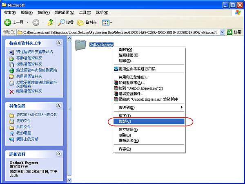Choose 加到壓縮檔(A)... menu entry

click(x=149, y=83)
